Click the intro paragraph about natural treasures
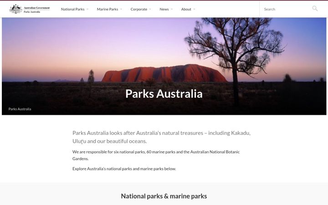 [161, 137]
